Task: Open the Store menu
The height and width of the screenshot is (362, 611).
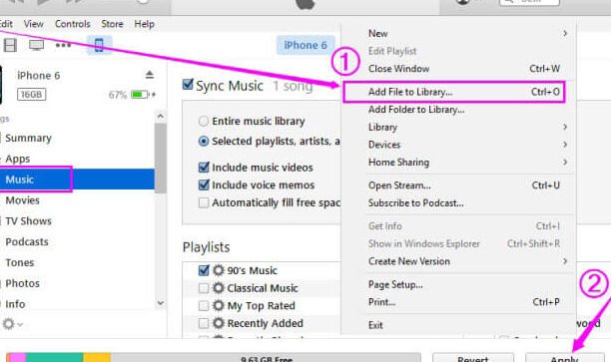Action: click(112, 24)
